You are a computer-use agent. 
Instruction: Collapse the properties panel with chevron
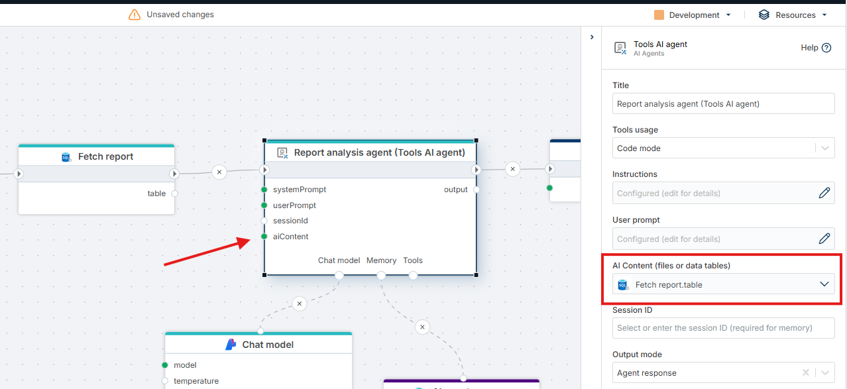[x=592, y=37]
